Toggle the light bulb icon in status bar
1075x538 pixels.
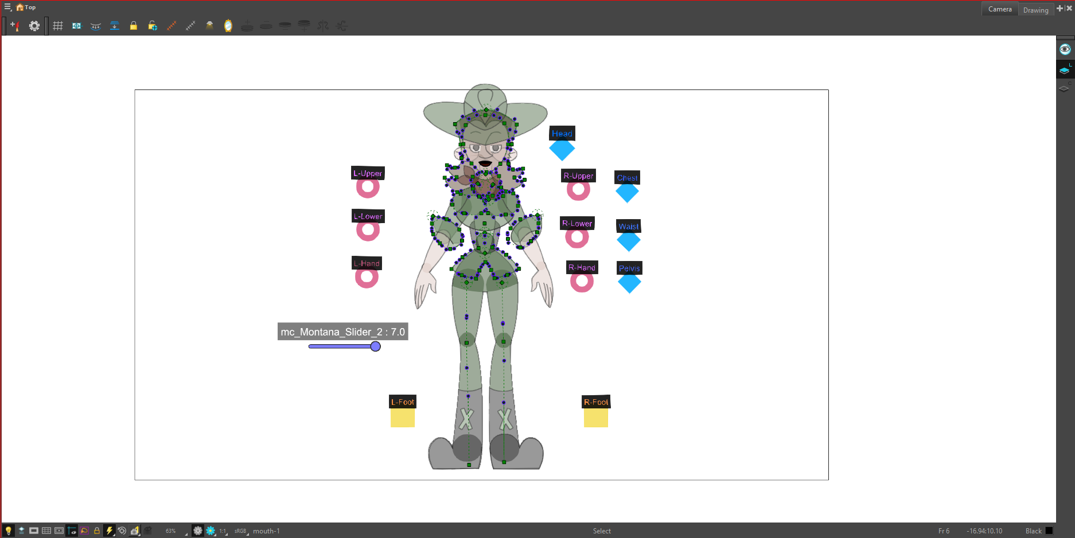point(8,531)
